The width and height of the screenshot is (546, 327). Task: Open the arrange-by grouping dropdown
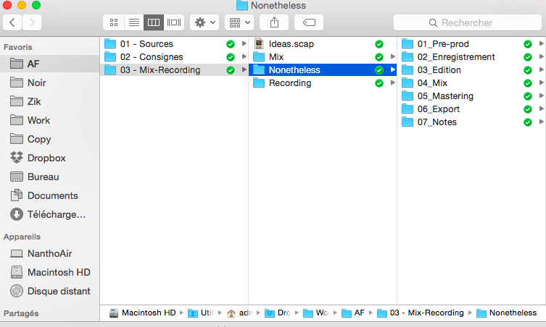(239, 22)
